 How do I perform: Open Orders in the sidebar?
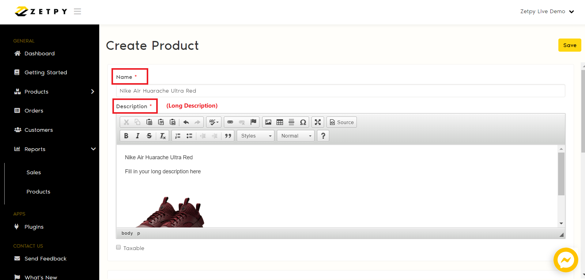click(34, 111)
